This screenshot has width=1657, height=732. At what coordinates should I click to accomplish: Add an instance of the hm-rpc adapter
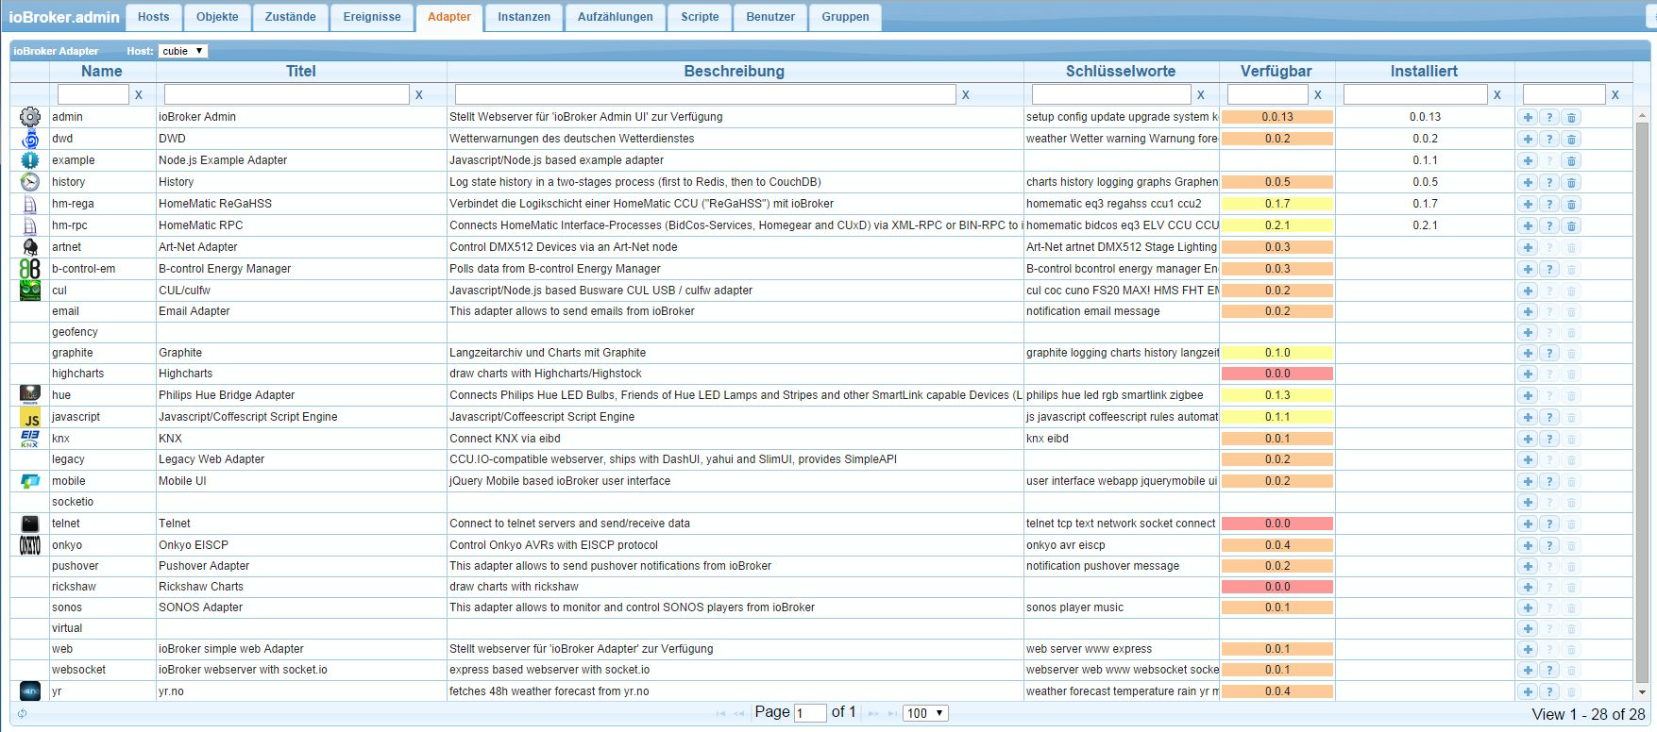[x=1528, y=225]
